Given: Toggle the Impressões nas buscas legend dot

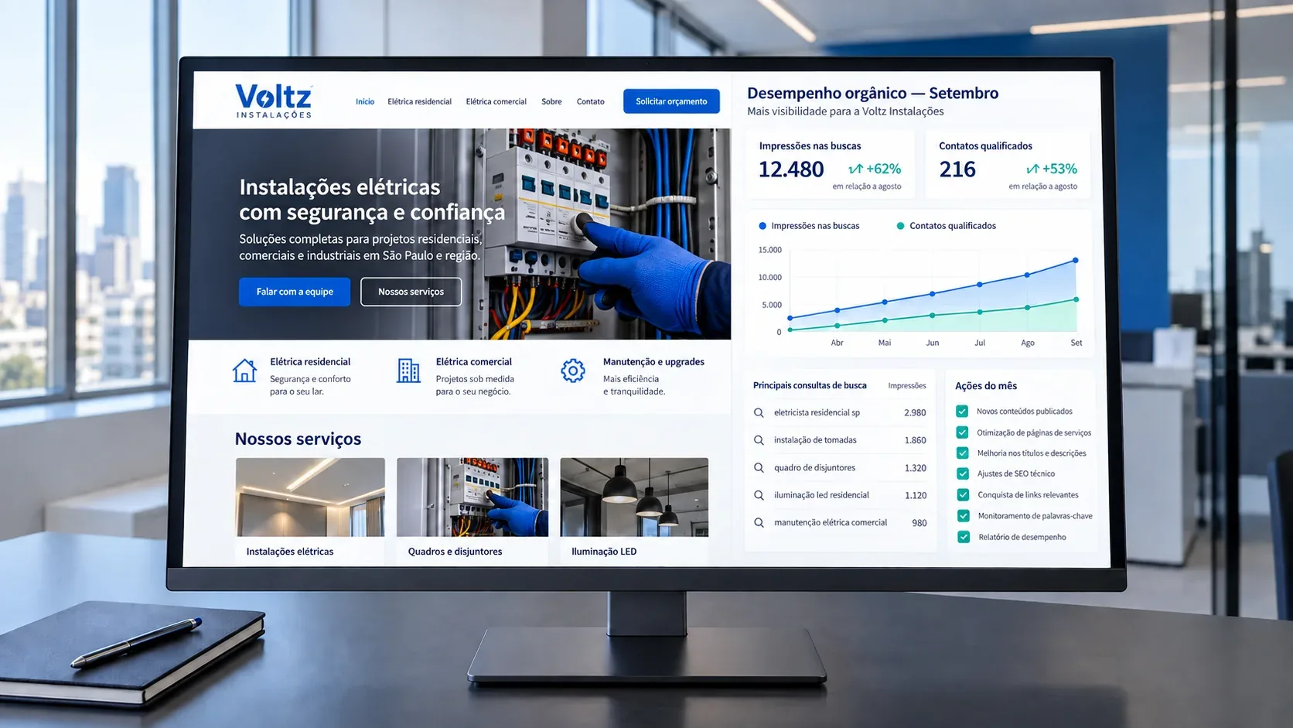Looking at the screenshot, I should 762,226.
